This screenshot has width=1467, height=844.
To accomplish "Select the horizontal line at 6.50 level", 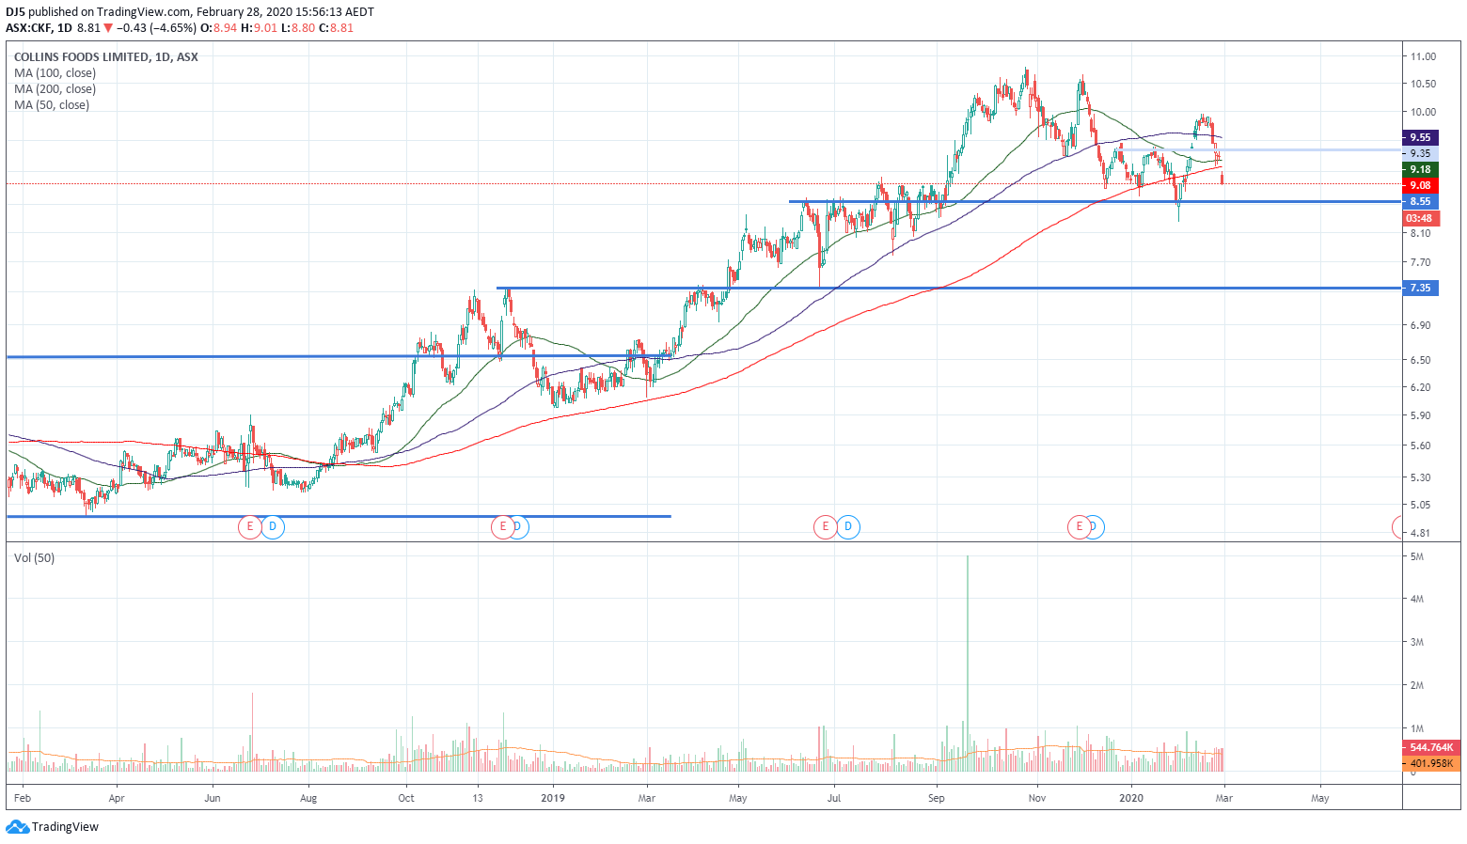I will [x=339, y=356].
